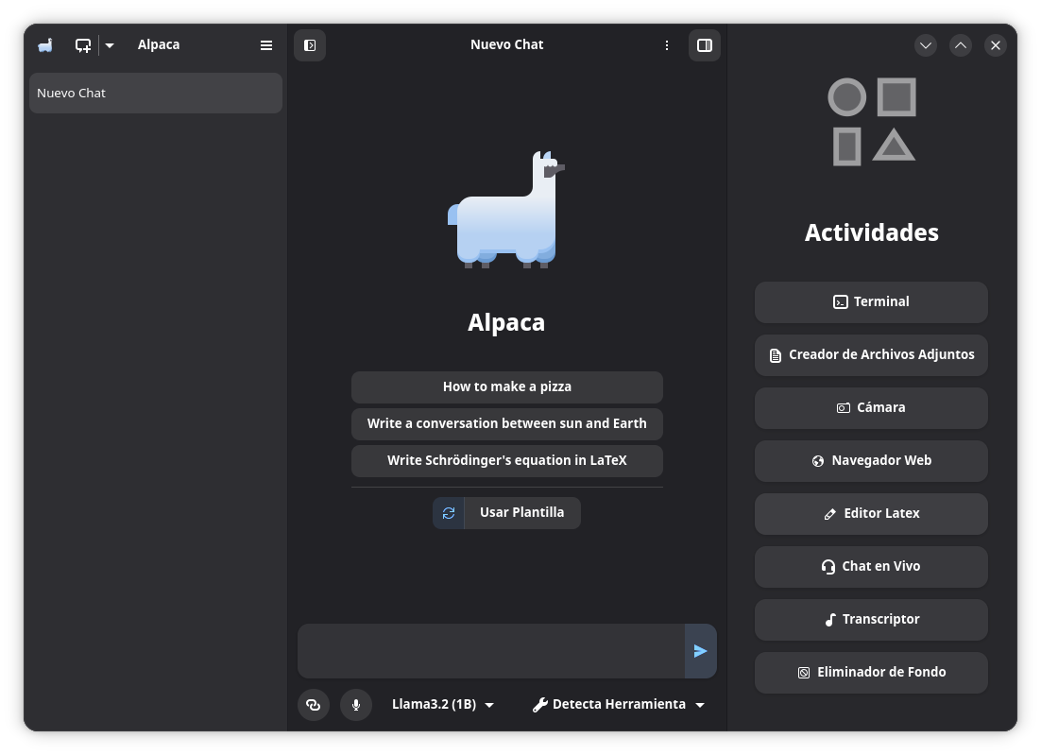
Task: Focus the message text input field
Action: pos(491,651)
